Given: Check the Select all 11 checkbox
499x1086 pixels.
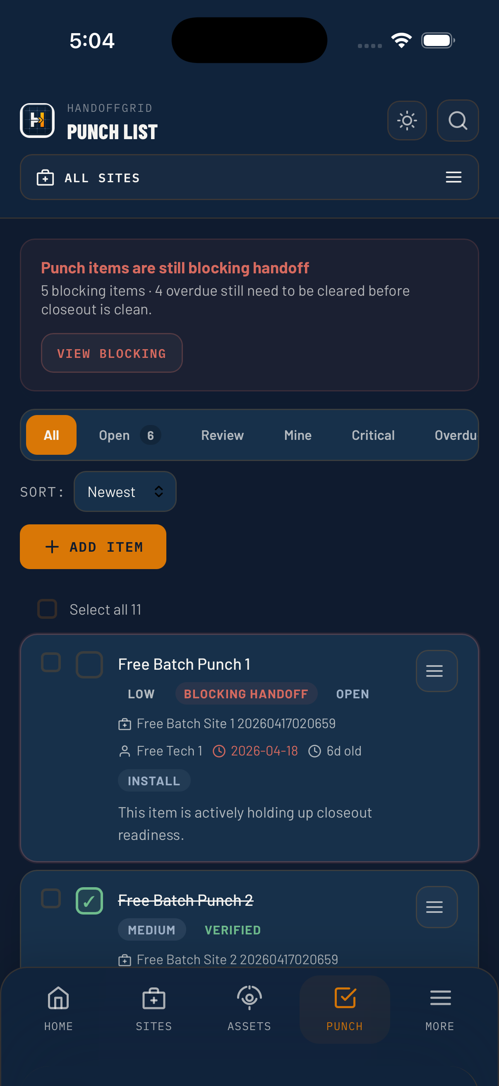Looking at the screenshot, I should (x=47, y=609).
